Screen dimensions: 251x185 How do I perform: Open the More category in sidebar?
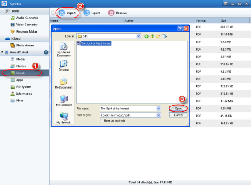[x=17, y=101]
